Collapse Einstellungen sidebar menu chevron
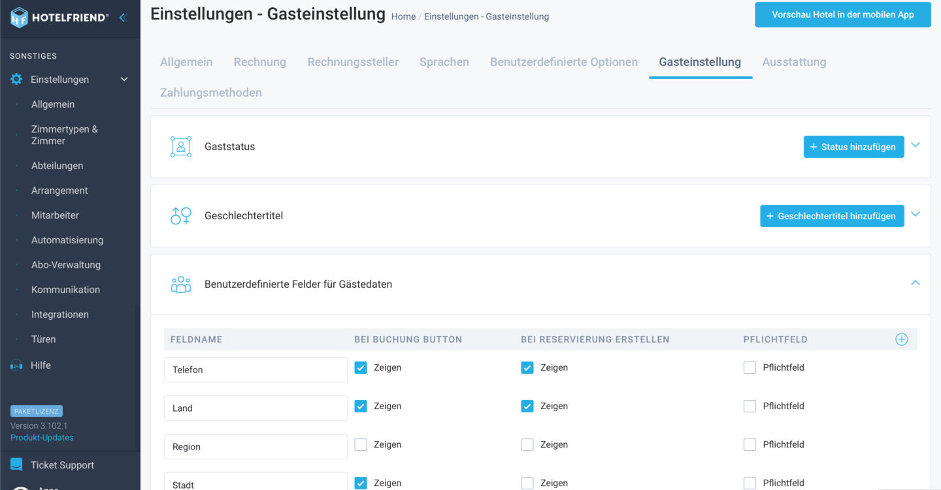 tap(124, 80)
